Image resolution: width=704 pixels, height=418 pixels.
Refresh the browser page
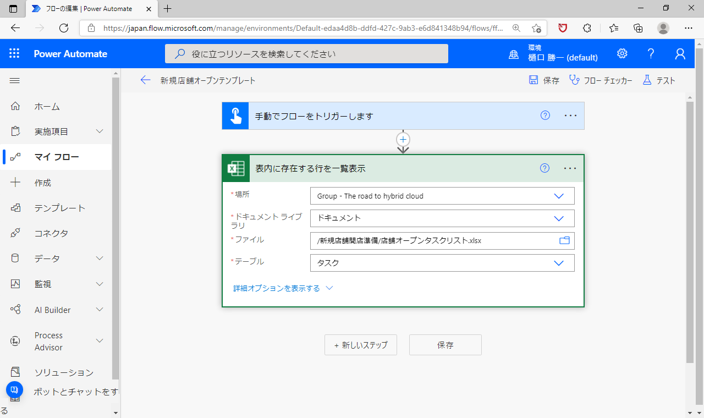(x=64, y=28)
